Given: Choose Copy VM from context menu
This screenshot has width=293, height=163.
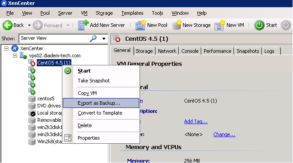Looking at the screenshot, I should [101, 93].
